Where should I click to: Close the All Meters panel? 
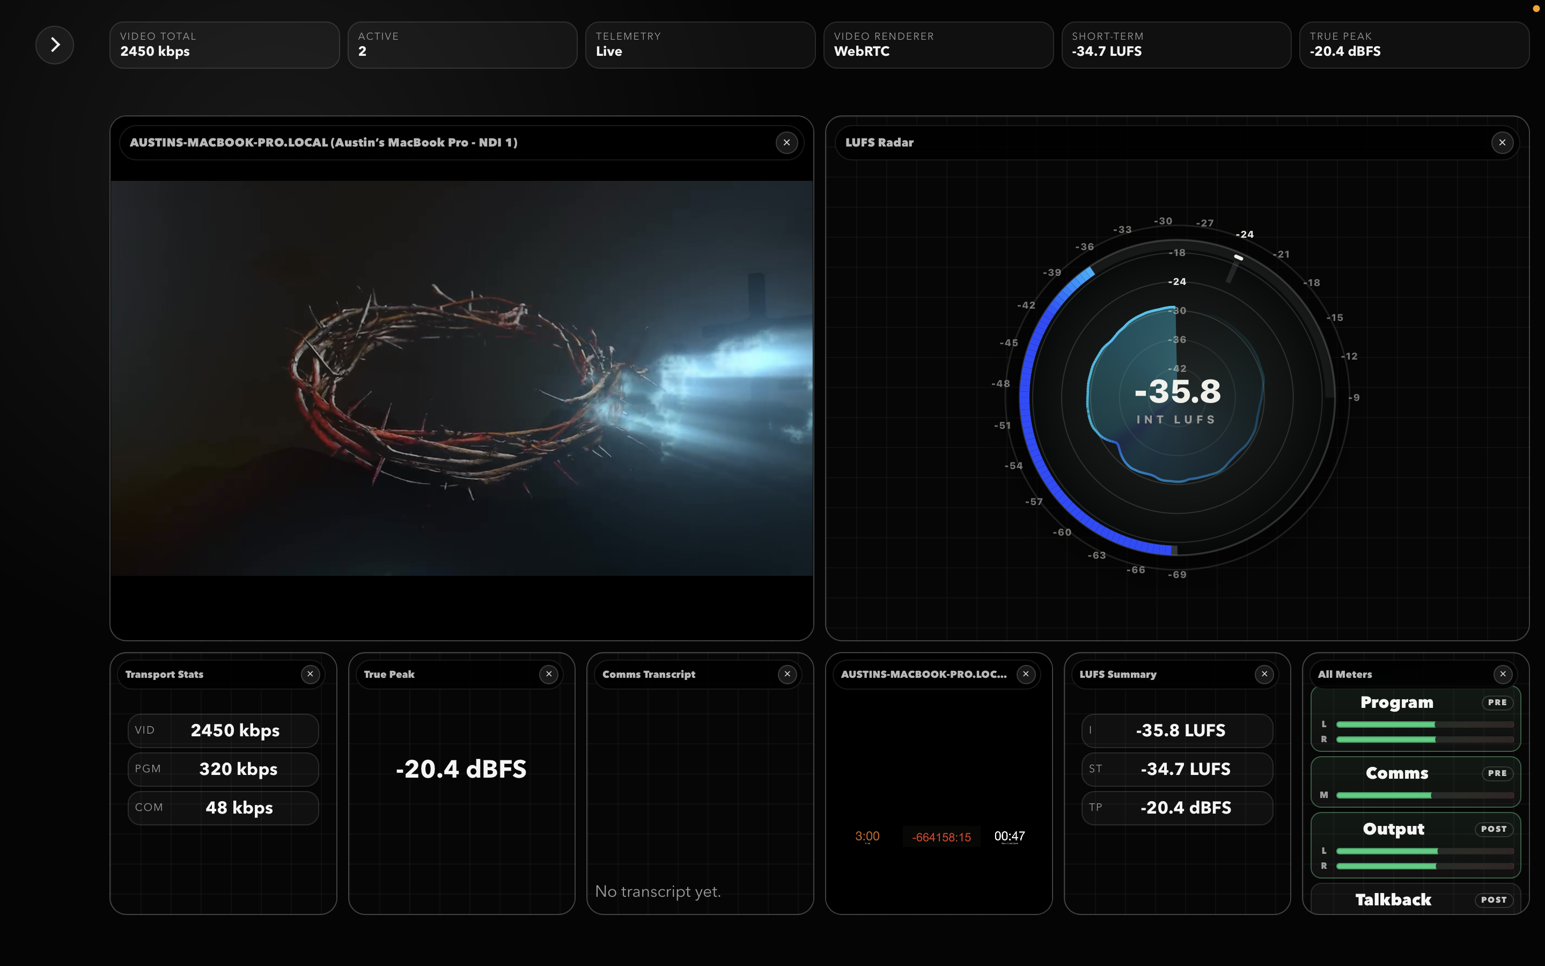click(x=1503, y=674)
